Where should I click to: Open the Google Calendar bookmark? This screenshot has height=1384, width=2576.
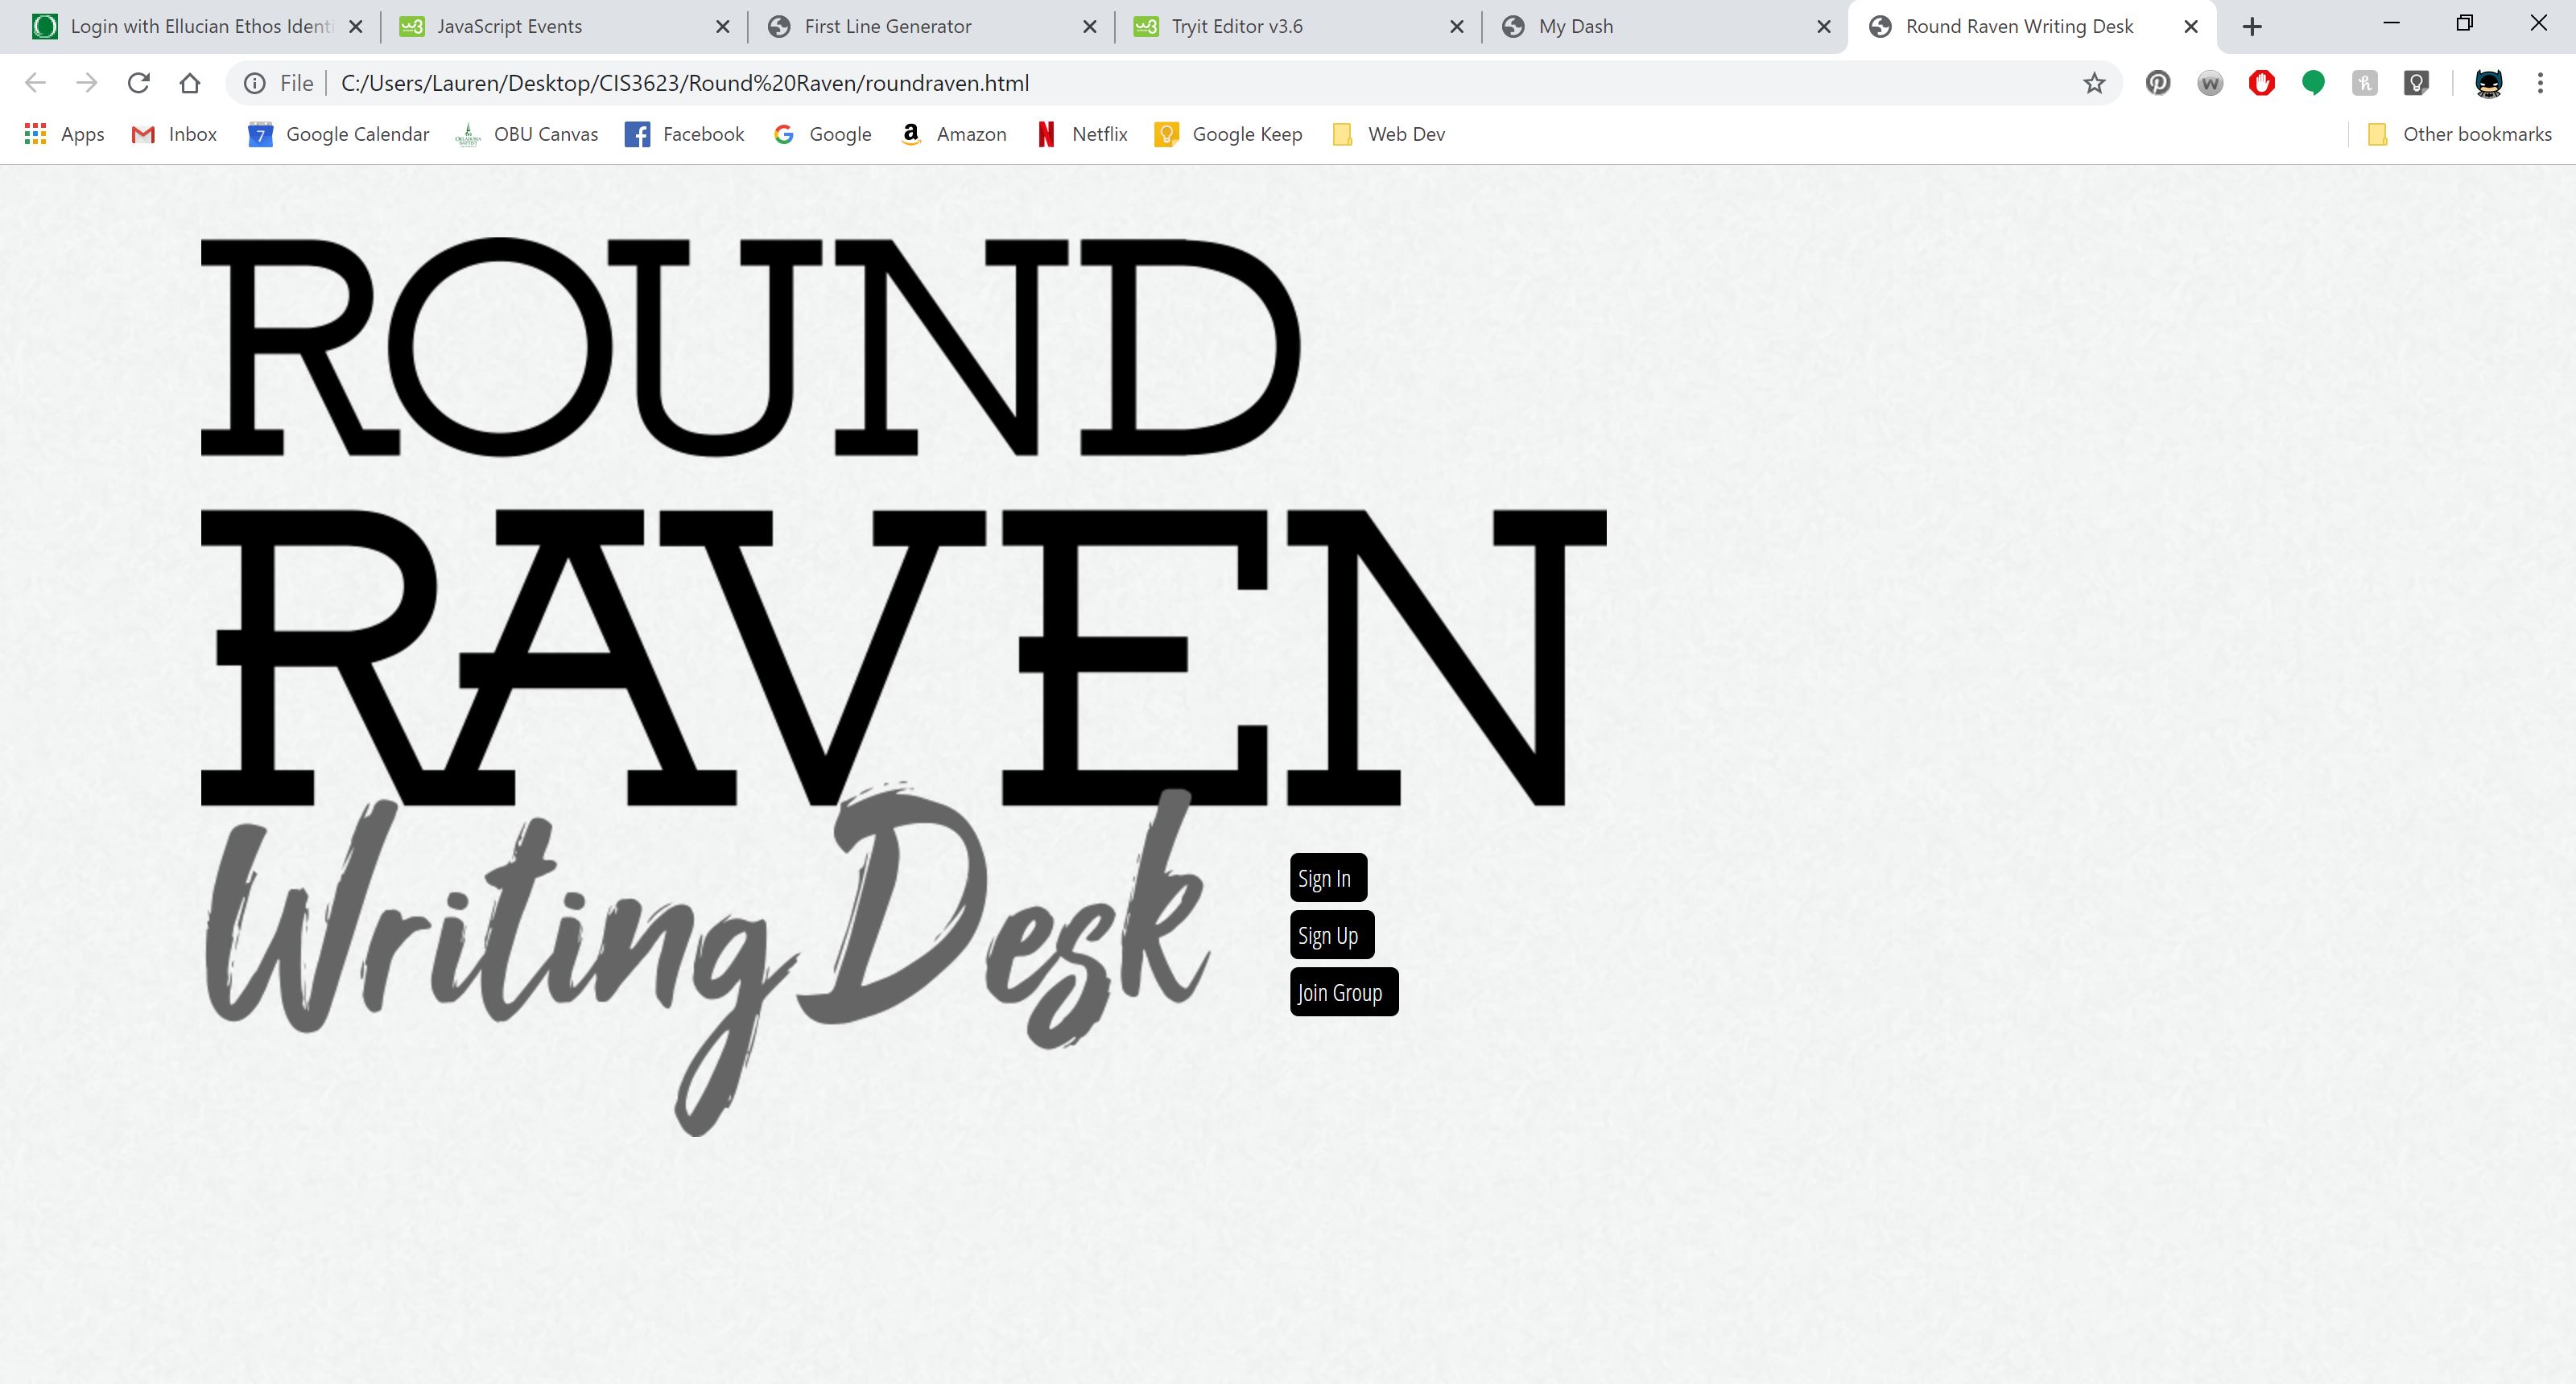(338, 134)
